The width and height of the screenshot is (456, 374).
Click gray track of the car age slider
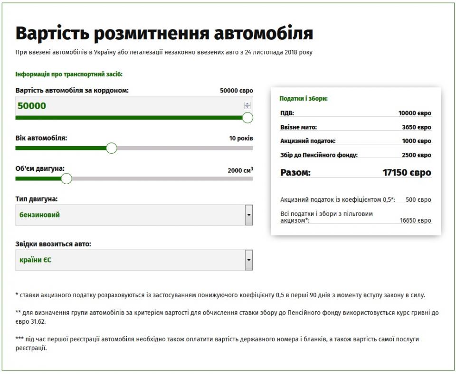tap(185, 148)
